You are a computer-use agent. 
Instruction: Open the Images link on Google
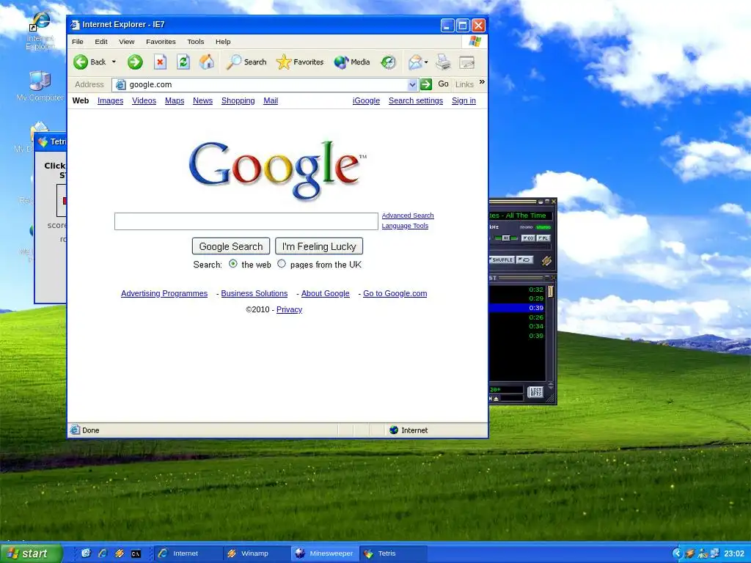click(110, 100)
